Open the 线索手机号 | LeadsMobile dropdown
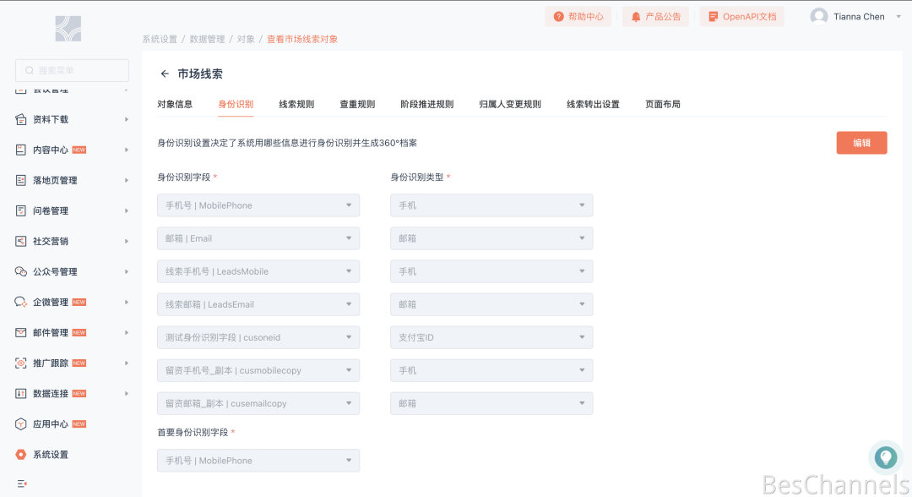Screen dimensions: 912x497 pyautogui.click(x=258, y=271)
